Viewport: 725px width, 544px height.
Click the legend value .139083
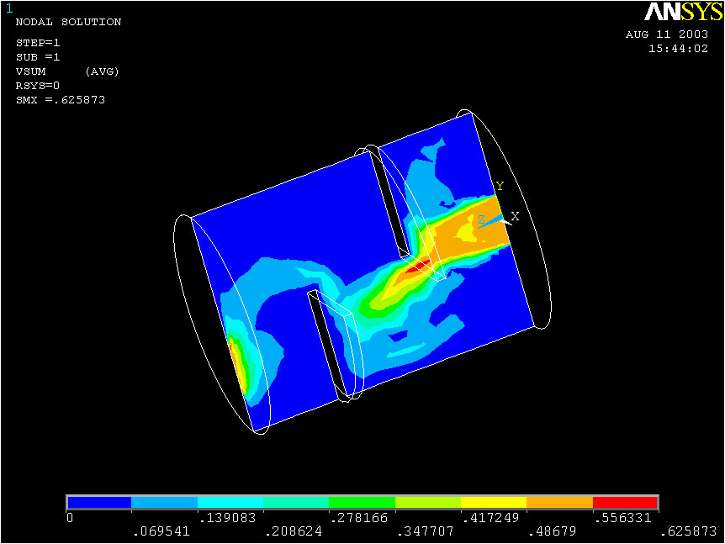(227, 518)
